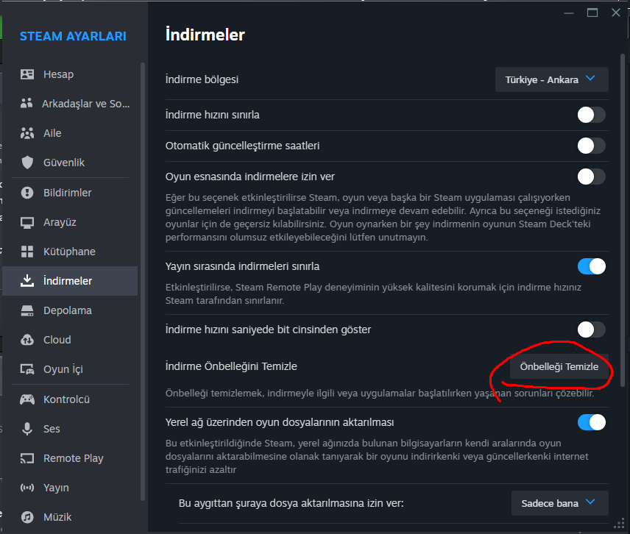
Task: Maximize the Steam settings window
Action: pyautogui.click(x=592, y=13)
